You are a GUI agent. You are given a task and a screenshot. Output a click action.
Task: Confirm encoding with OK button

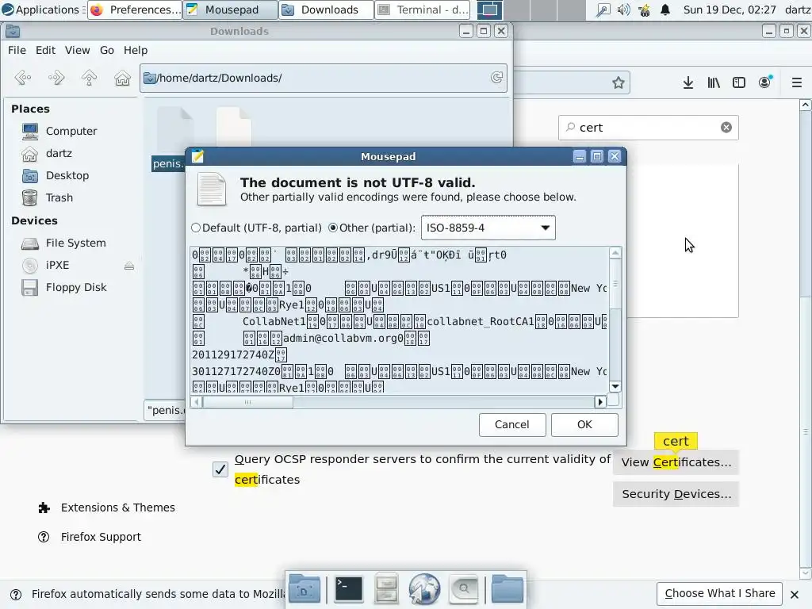(x=584, y=425)
